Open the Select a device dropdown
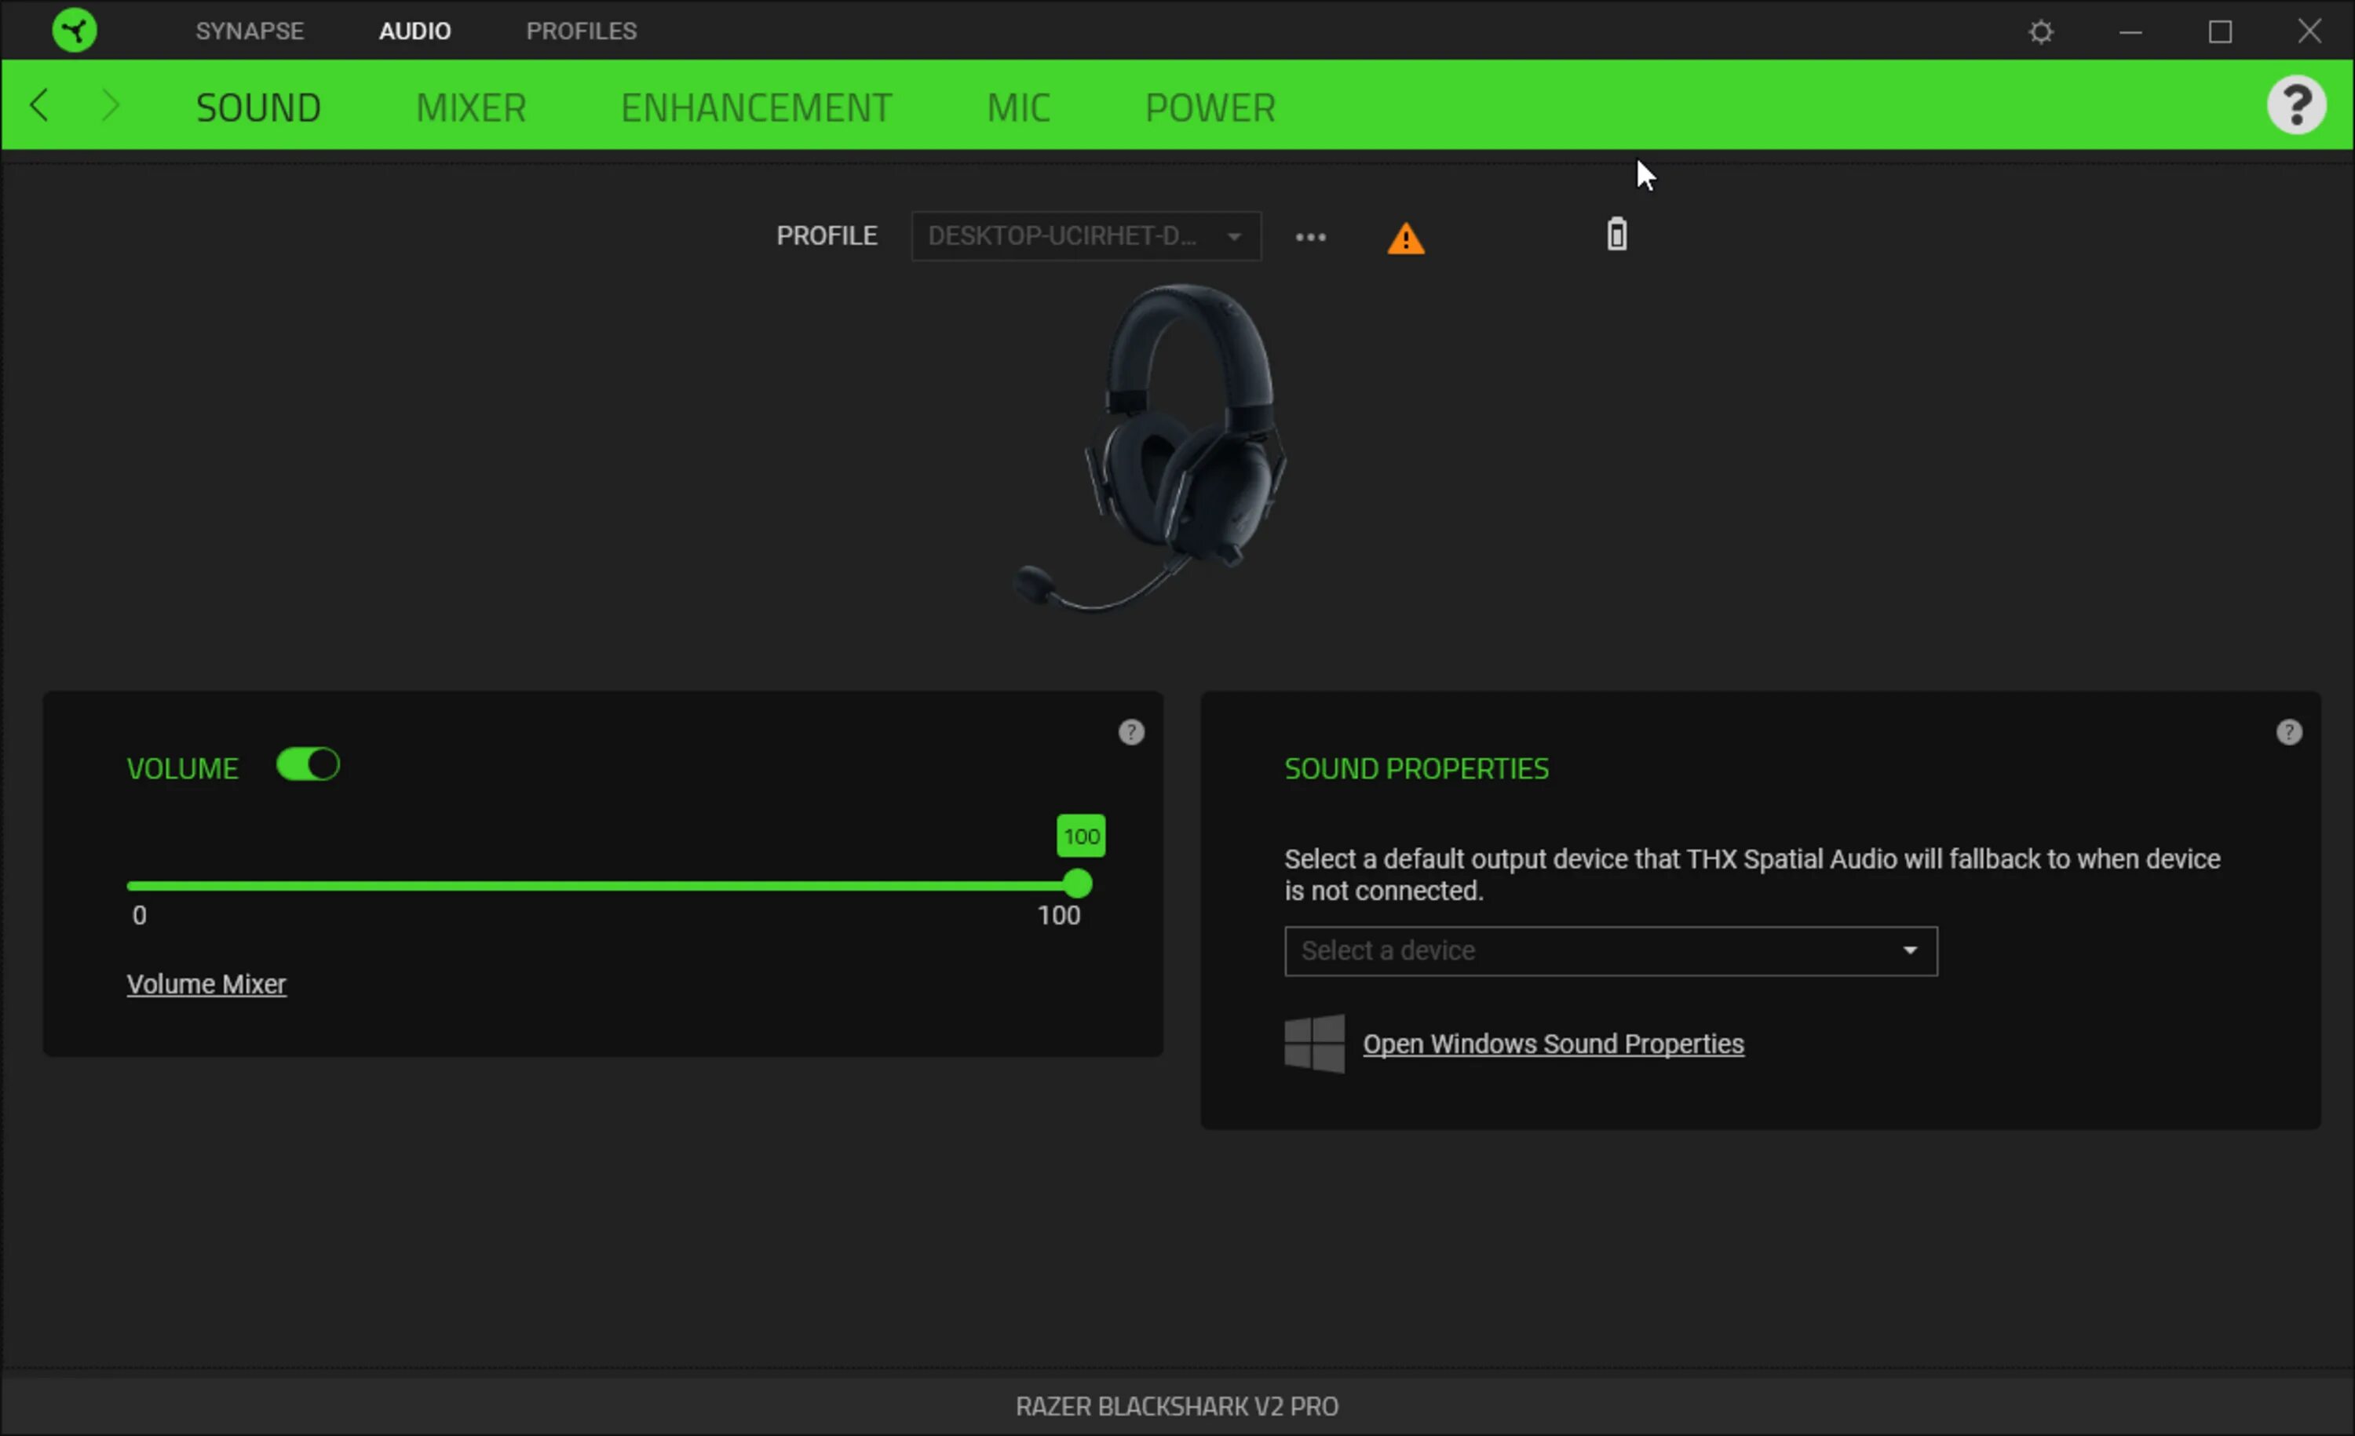This screenshot has width=2355, height=1436. pyautogui.click(x=1611, y=950)
